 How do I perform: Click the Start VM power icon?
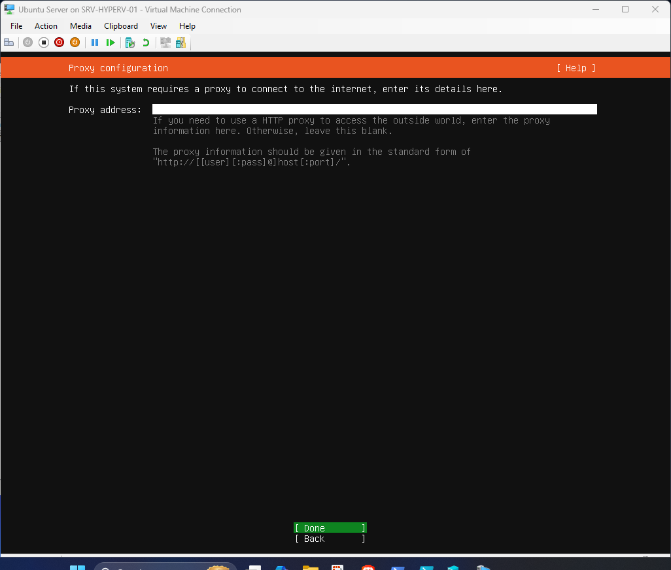click(27, 42)
